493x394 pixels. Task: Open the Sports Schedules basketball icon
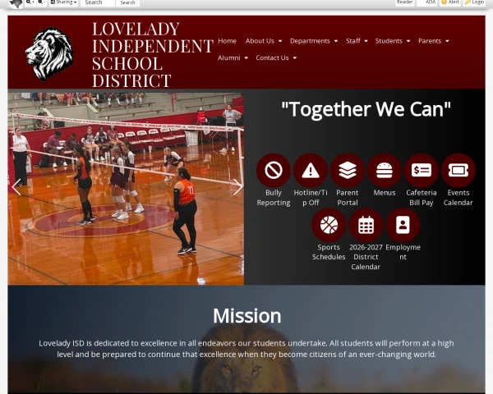click(x=329, y=225)
